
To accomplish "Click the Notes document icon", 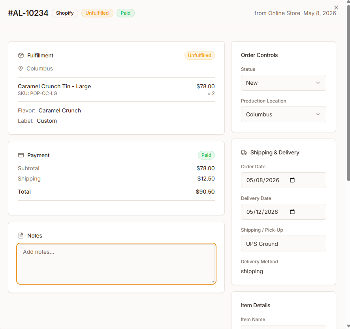I will click(21, 236).
